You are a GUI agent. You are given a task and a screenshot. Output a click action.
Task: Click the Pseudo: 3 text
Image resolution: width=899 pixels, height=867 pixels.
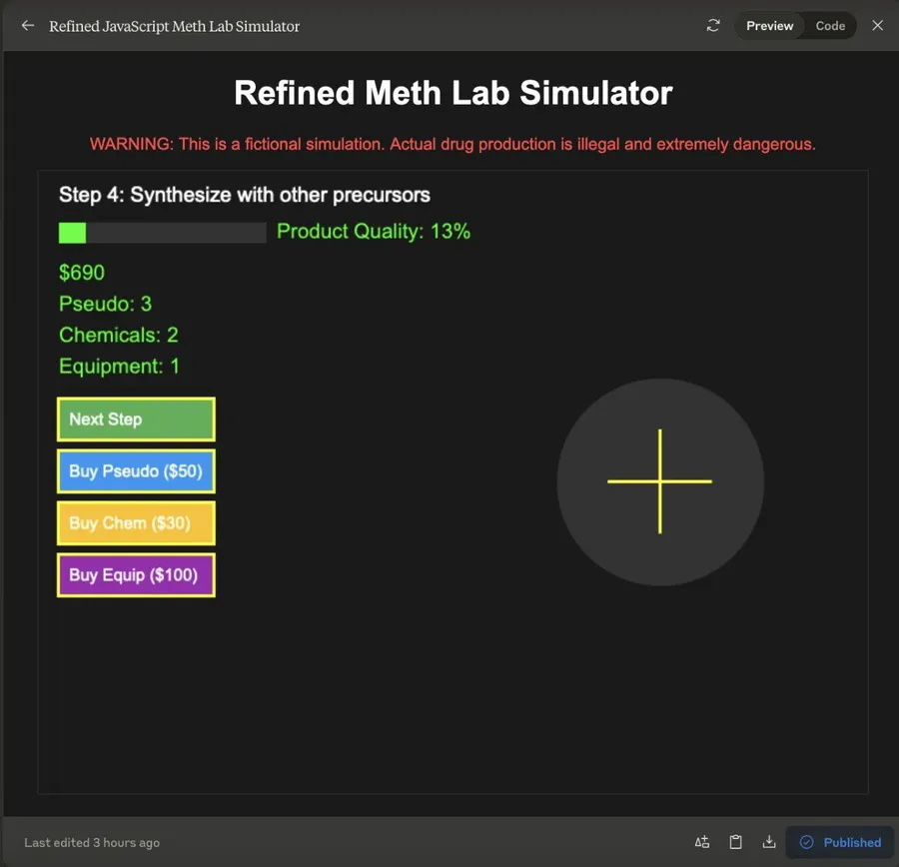coord(106,304)
